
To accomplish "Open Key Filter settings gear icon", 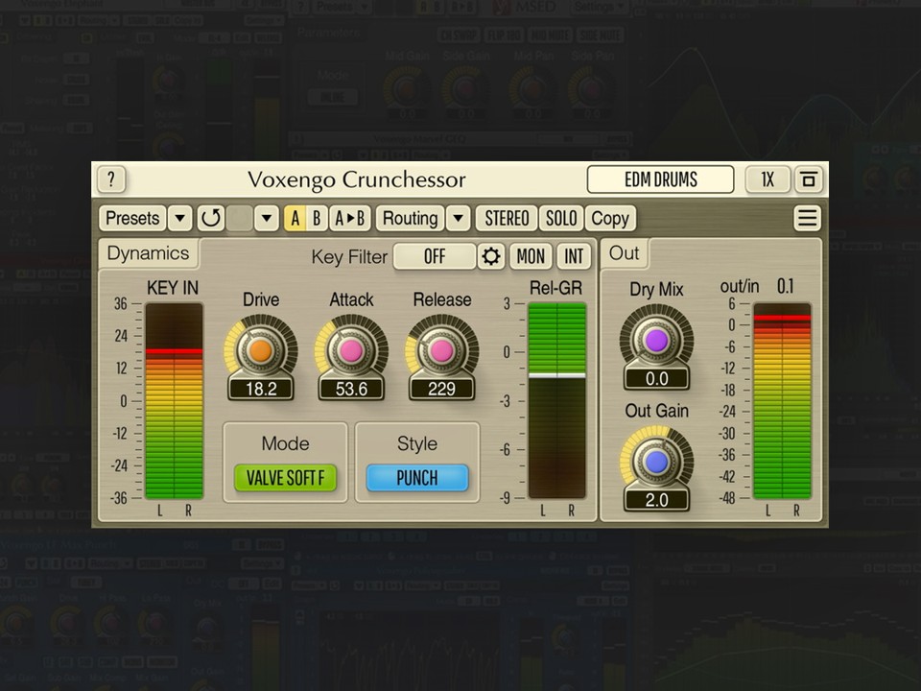I will click(x=490, y=257).
